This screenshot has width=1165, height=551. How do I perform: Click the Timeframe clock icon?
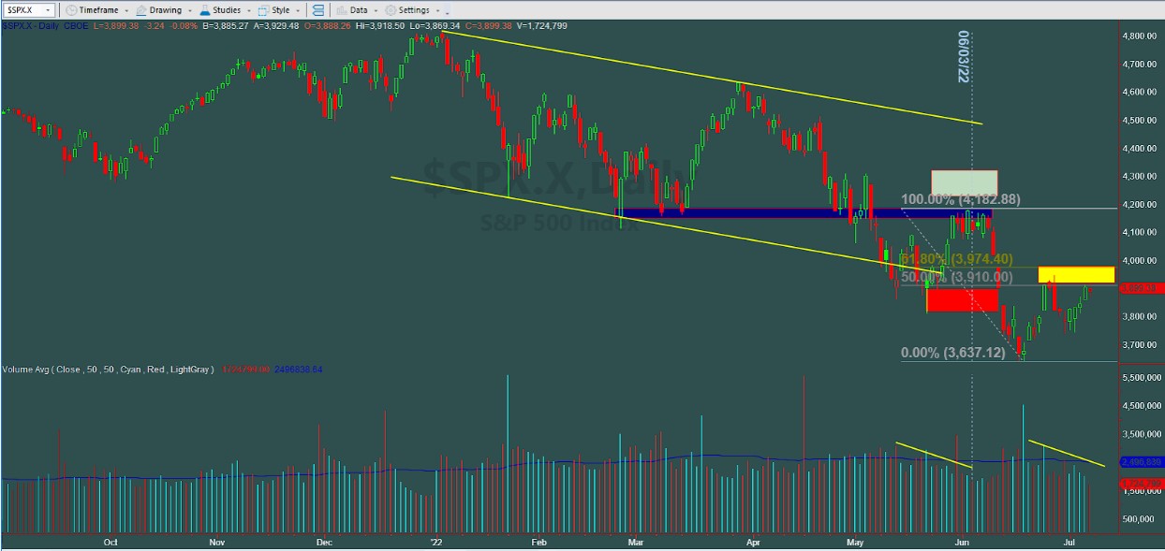tap(72, 10)
